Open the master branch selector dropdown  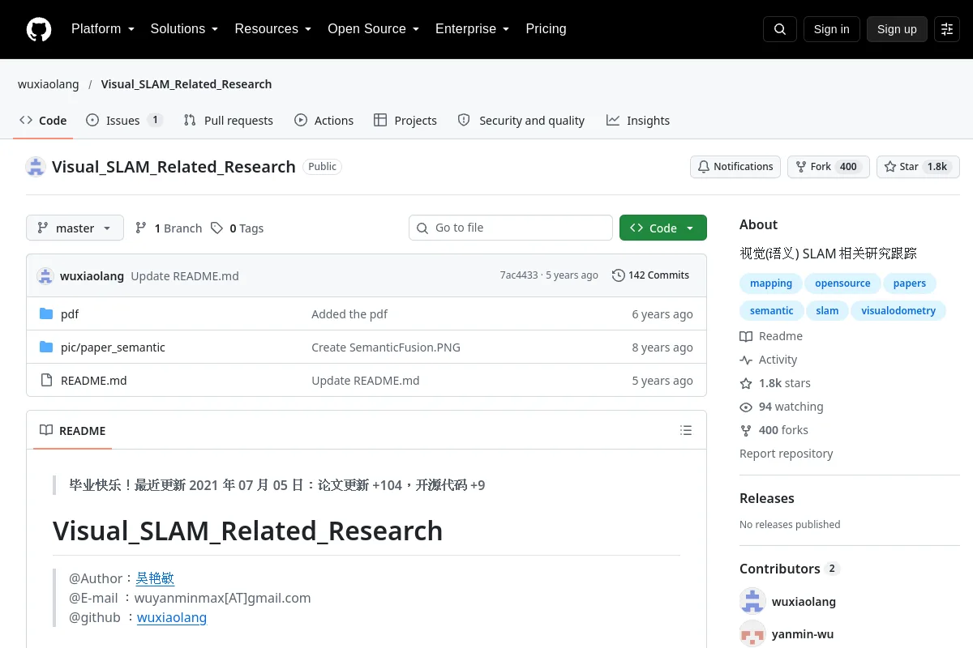coord(75,228)
